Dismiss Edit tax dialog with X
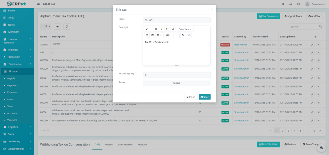329x155 pixels. pos(212,9)
